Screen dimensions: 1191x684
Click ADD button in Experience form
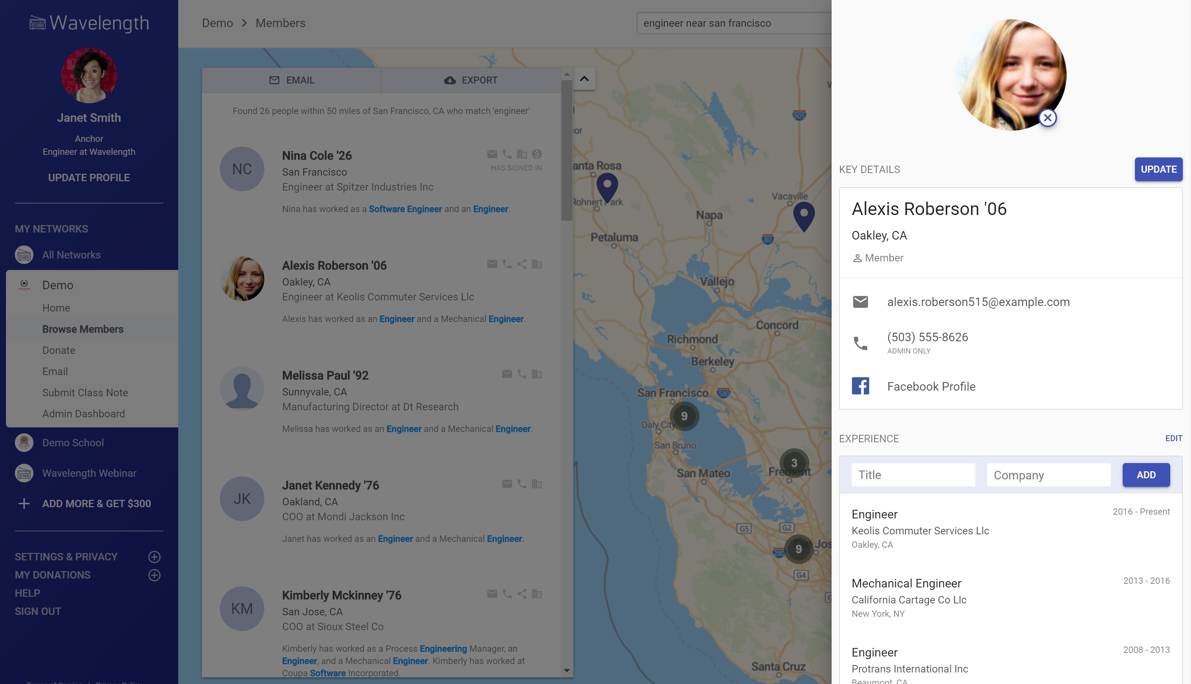point(1146,475)
